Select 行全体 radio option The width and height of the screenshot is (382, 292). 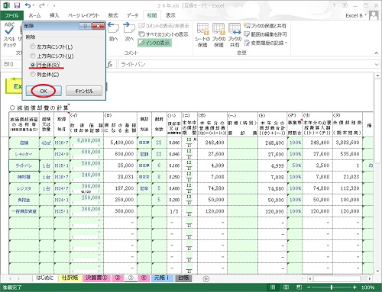tap(44, 65)
